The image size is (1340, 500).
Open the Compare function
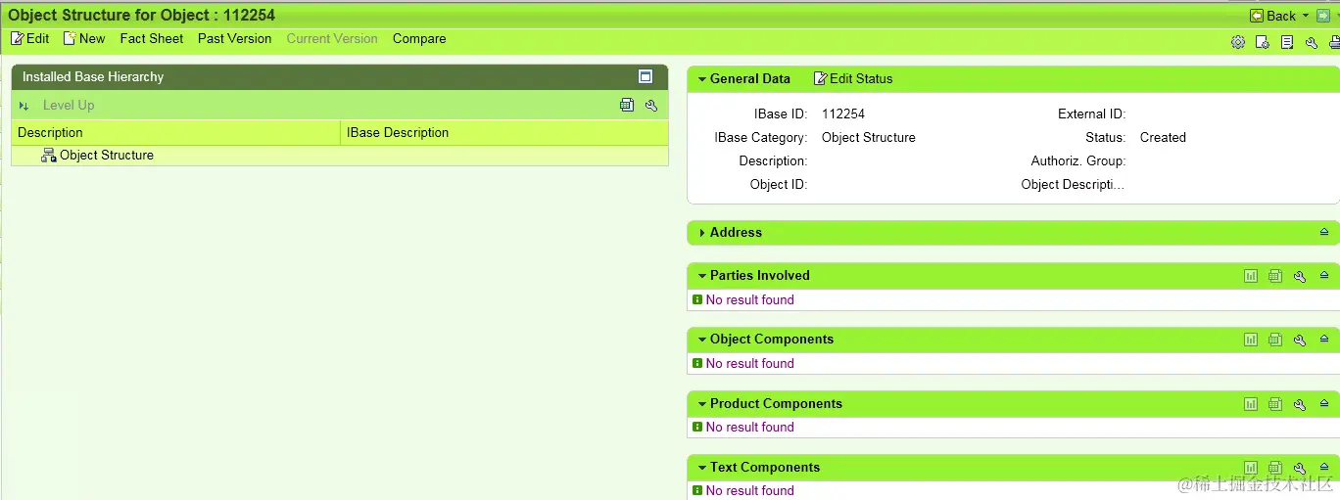419,38
